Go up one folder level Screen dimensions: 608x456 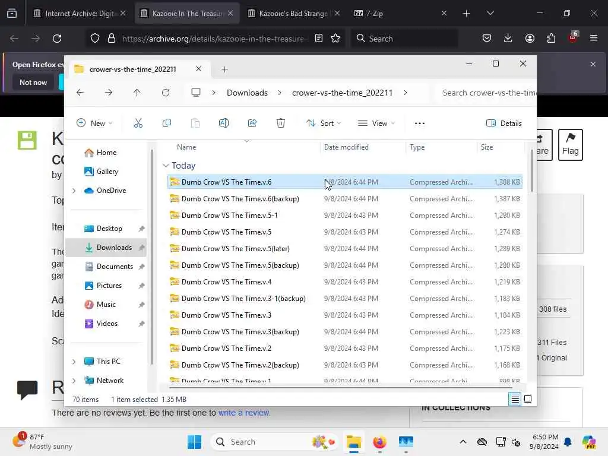(x=137, y=93)
